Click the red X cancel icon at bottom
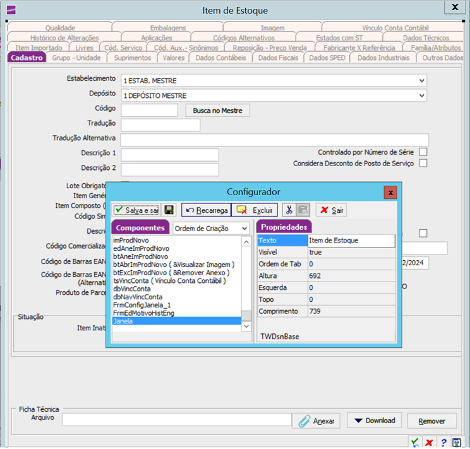The height and width of the screenshot is (449, 470). [429, 442]
